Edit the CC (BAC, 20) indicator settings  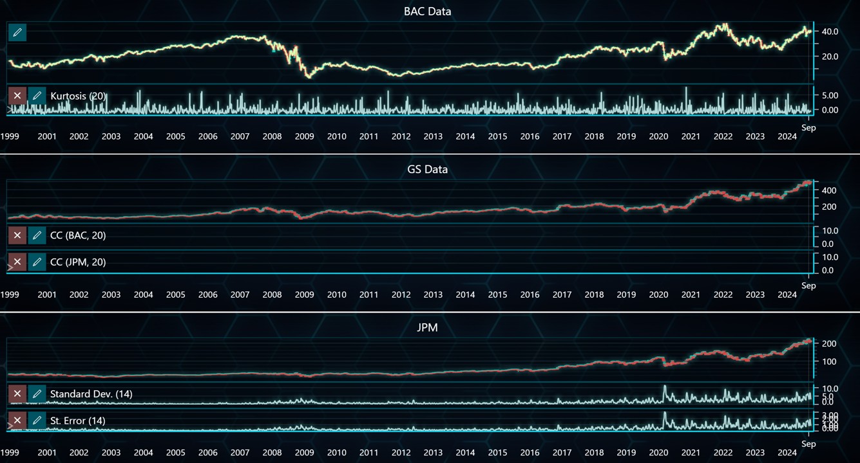coord(37,235)
